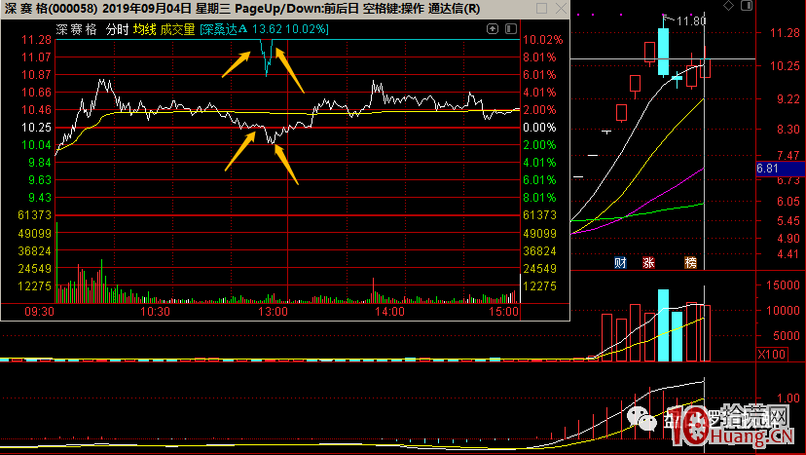
Task: Click the 财 finance marker icon
Action: [620, 263]
